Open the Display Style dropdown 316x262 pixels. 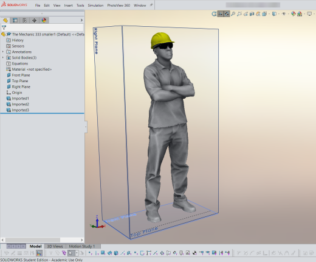point(275,14)
